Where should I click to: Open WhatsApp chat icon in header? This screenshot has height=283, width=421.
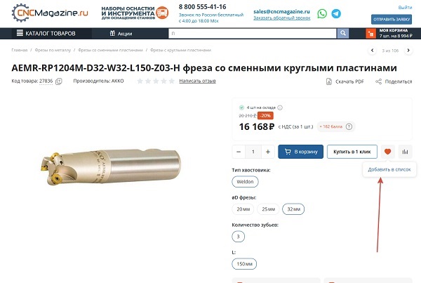tap(322, 13)
